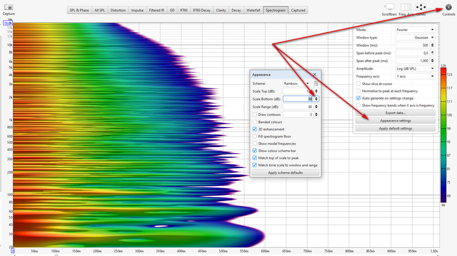Adjust the Window (ms) stepper arrows

433,45
